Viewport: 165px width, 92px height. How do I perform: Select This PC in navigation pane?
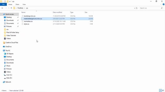pyautogui.click(x=8, y=51)
